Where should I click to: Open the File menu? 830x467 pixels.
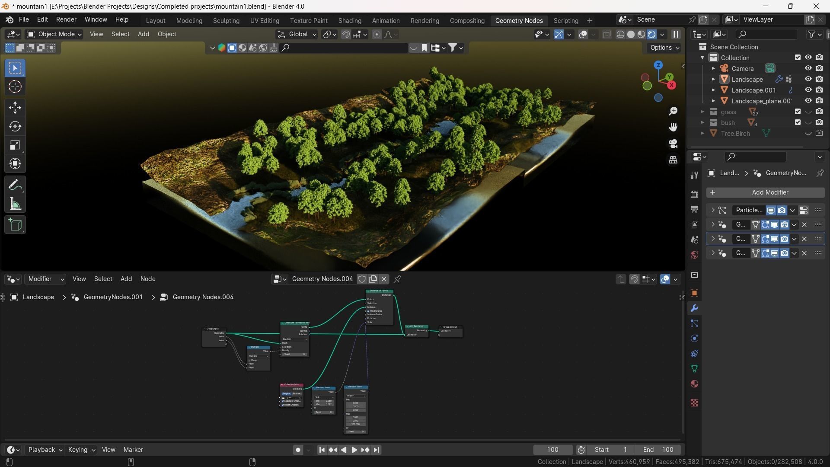24,19
